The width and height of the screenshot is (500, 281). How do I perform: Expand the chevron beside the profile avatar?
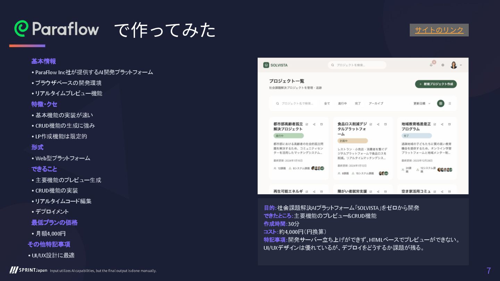(461, 65)
